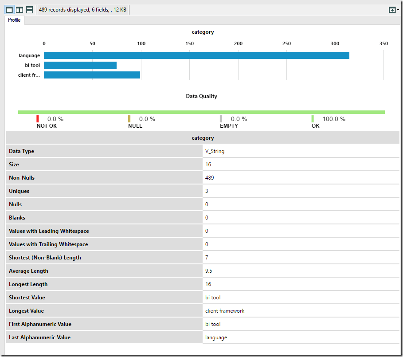Click the open in new window icon
Screen dimensions: 403x357
coord(391,10)
